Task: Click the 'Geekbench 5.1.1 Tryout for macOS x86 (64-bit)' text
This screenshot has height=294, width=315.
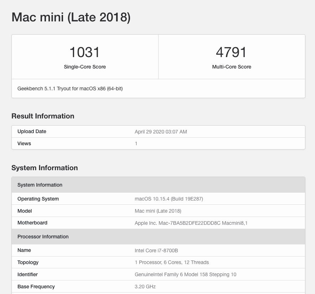Action: click(x=70, y=89)
